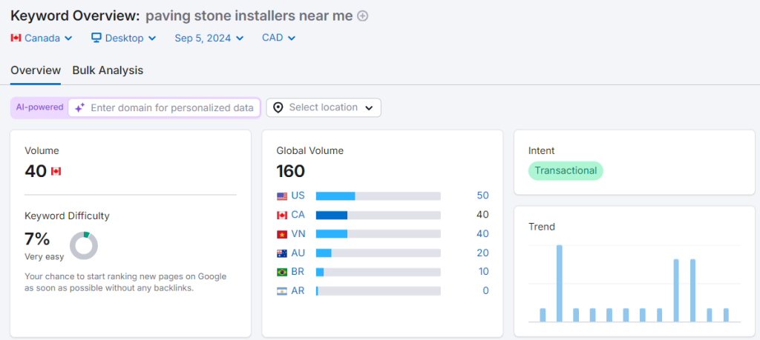Image resolution: width=760 pixels, height=340 pixels.
Task: Open the CAD currency dropdown
Action: (278, 38)
